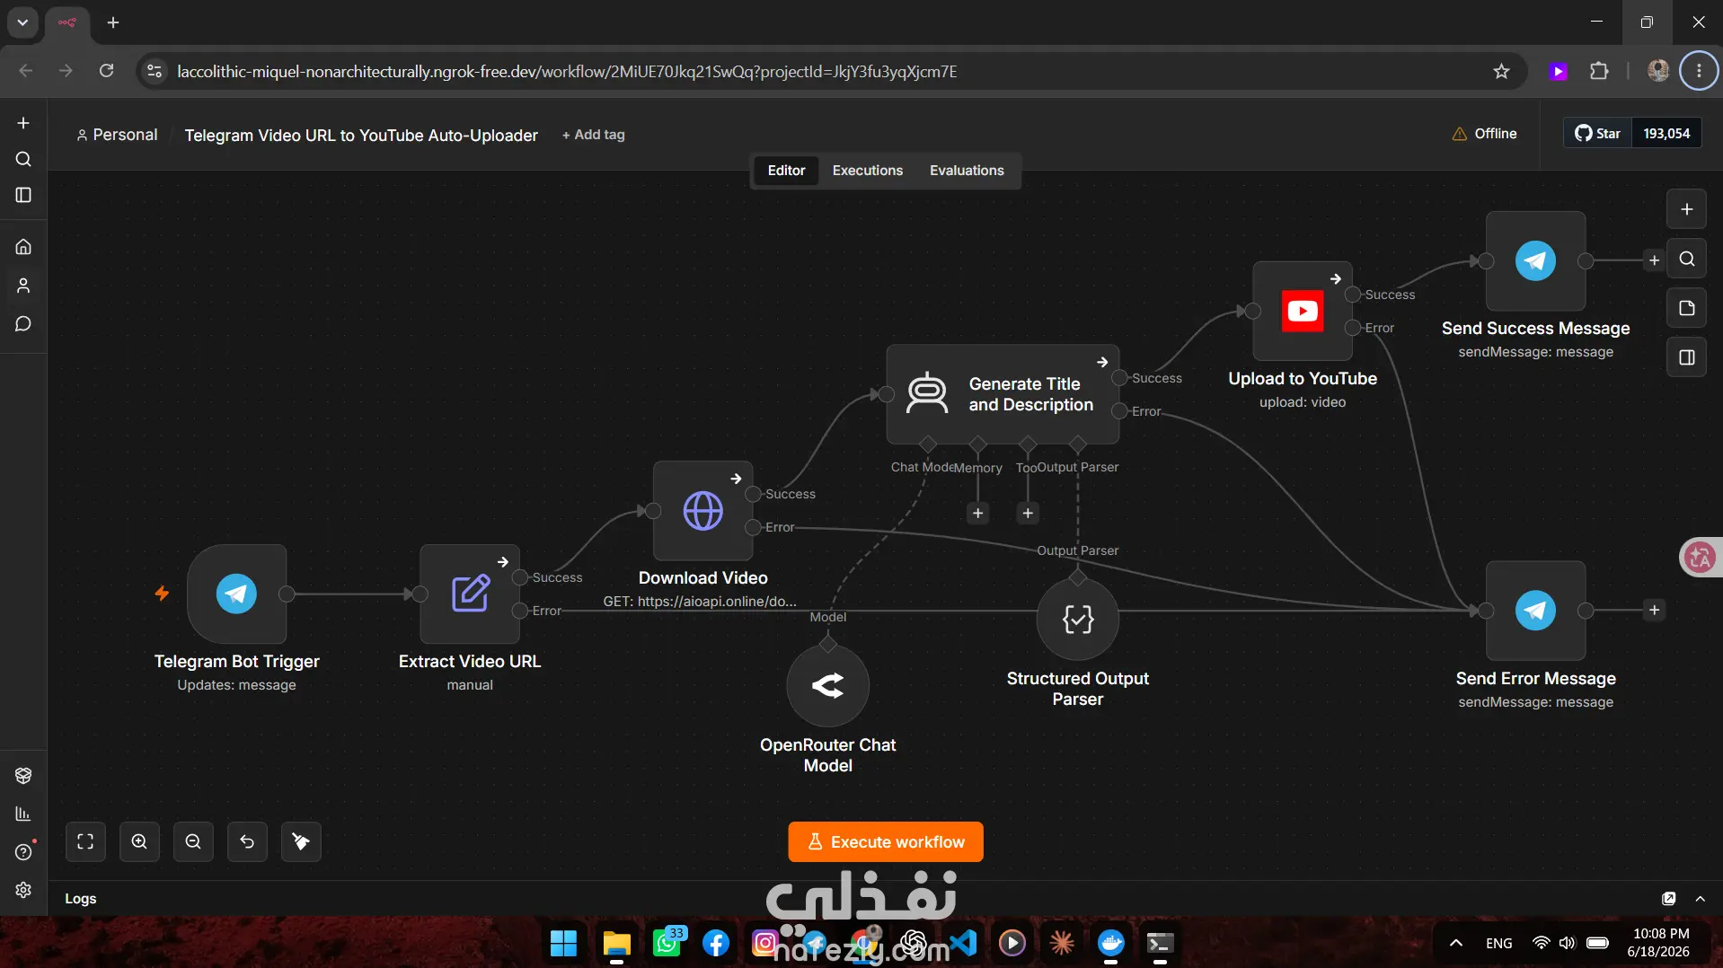1723x968 pixels.
Task: Bookmark this page with the star
Action: pyautogui.click(x=1501, y=71)
